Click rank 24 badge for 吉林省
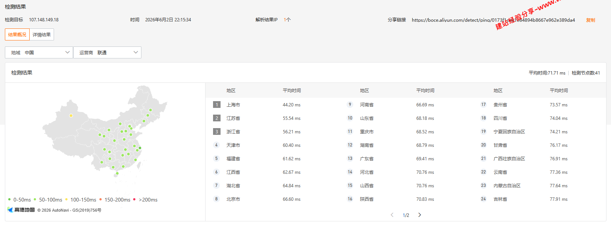 pyautogui.click(x=483, y=199)
